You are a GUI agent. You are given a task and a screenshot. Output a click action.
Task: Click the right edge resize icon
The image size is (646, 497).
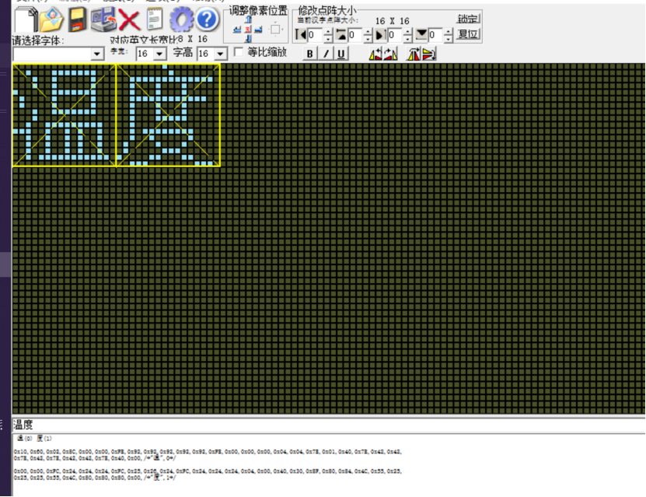[x=381, y=35]
